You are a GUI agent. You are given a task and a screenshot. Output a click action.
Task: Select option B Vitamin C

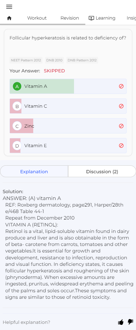tap(68, 106)
